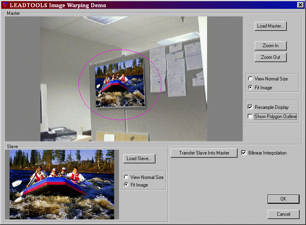Click the Zoom Out button

tap(270, 57)
